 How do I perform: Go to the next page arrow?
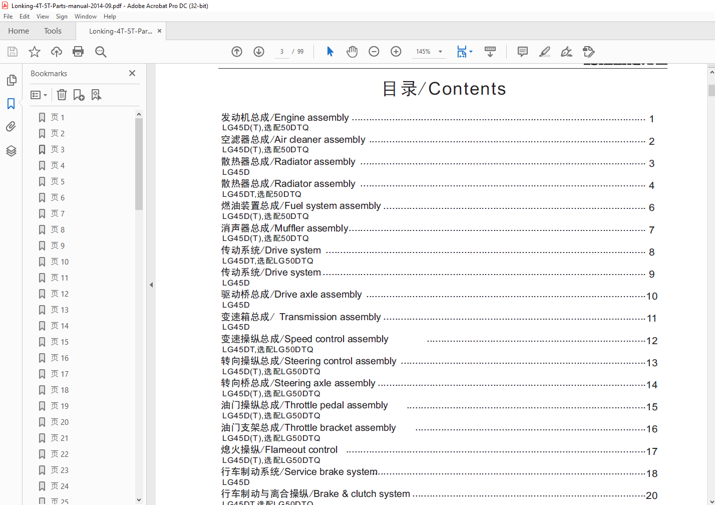coord(259,52)
